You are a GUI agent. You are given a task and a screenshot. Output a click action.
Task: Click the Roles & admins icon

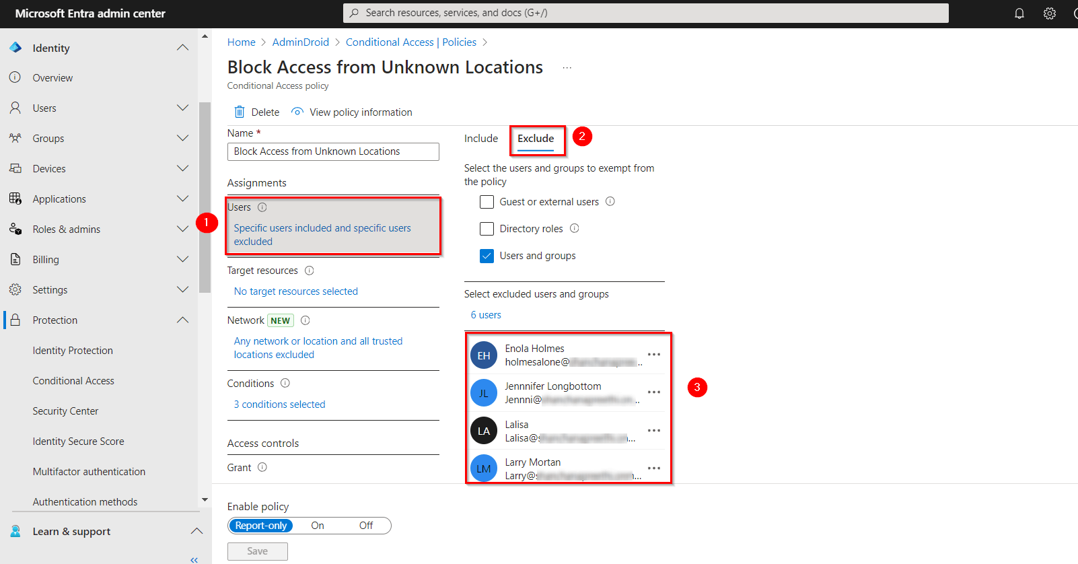coord(15,229)
